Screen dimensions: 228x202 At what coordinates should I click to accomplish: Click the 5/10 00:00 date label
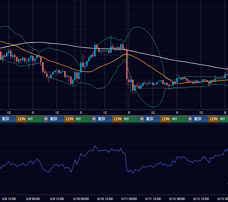click(x=81, y=199)
